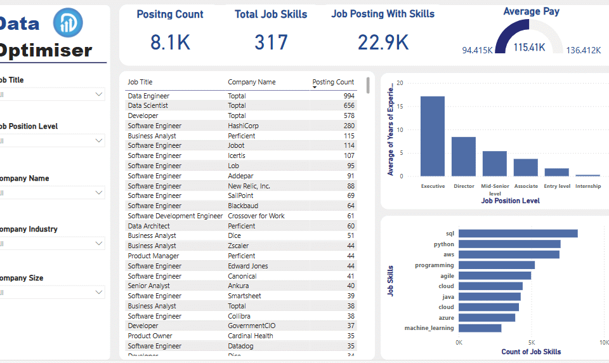Sort table by Job Title column header
The width and height of the screenshot is (609, 363).
click(x=140, y=82)
